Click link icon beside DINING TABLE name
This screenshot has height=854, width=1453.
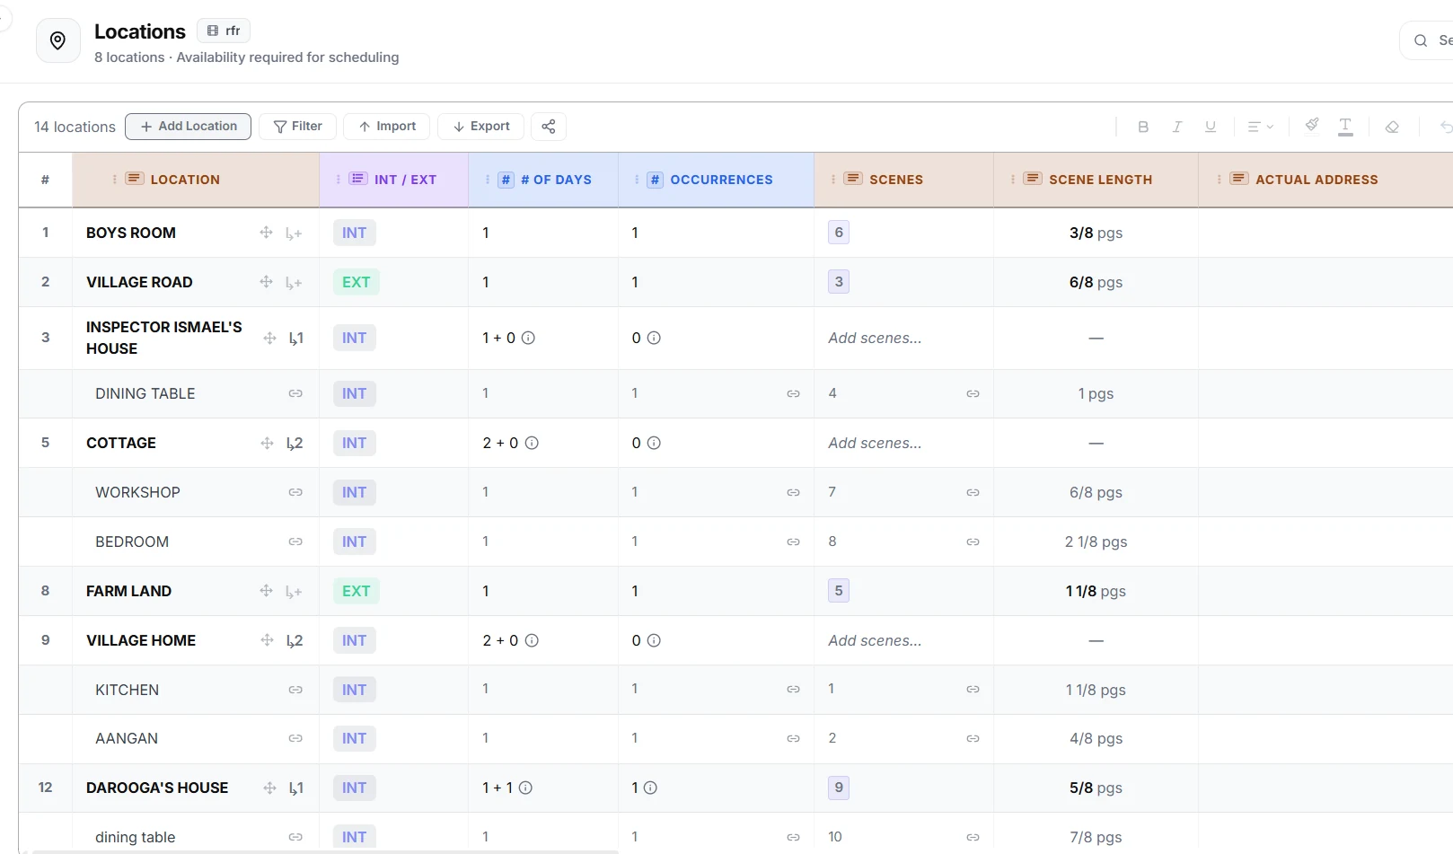[295, 393]
